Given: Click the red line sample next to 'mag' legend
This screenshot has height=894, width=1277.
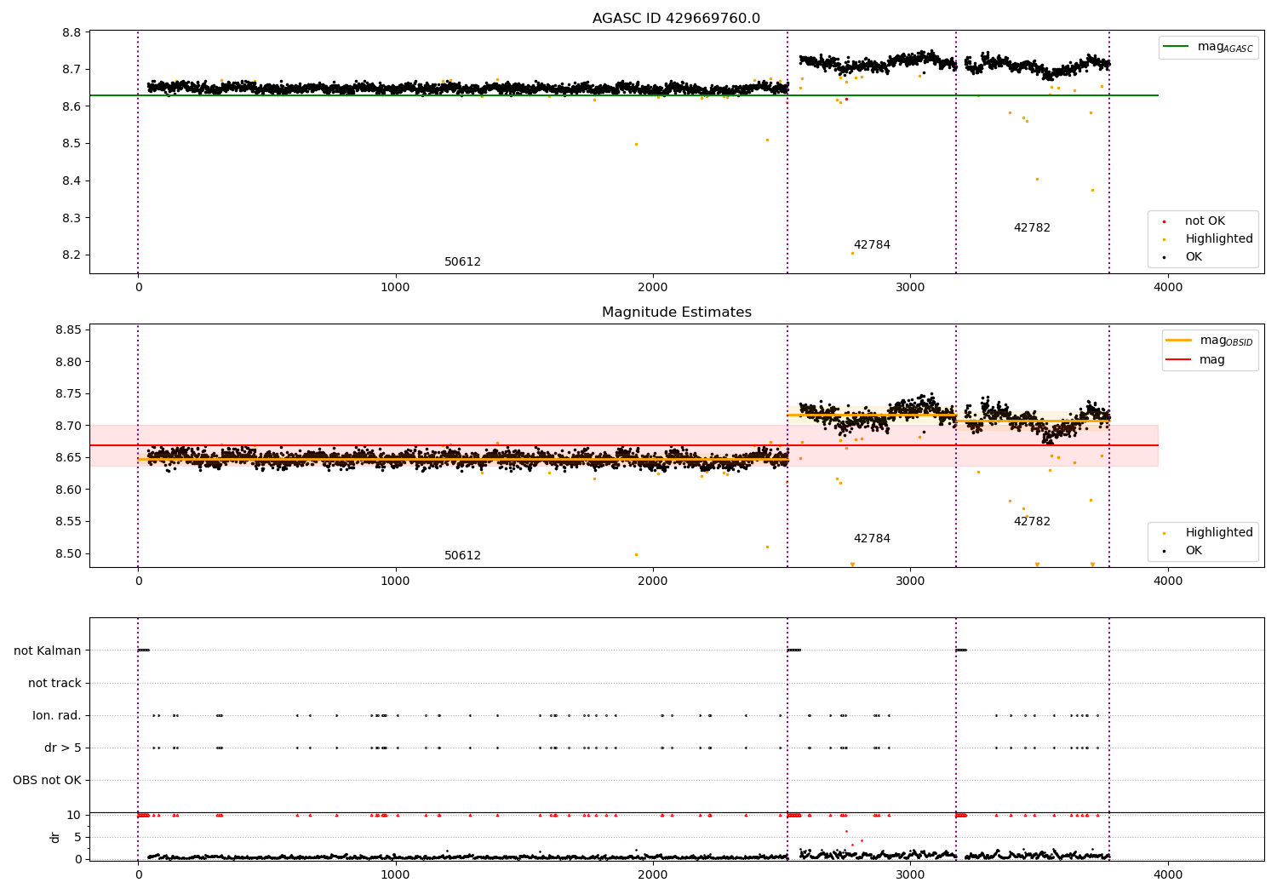Looking at the screenshot, I should coord(1178,359).
